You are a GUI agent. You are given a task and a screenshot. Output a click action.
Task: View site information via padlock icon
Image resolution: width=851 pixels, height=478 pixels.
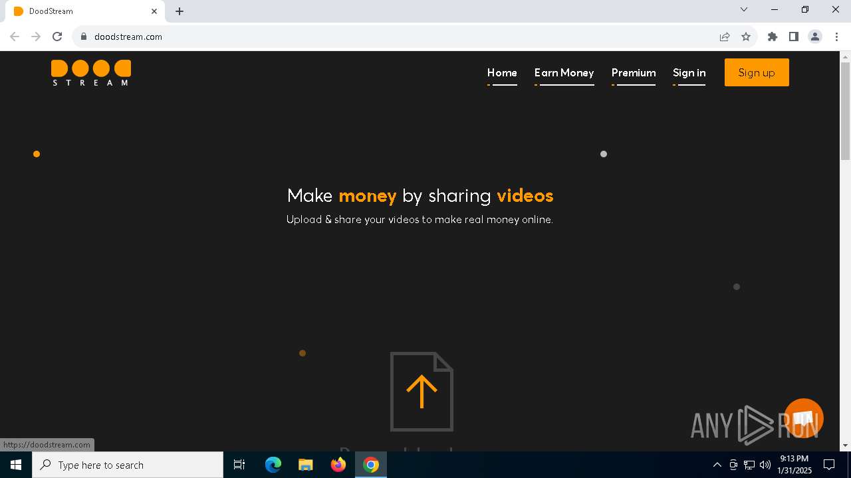click(x=83, y=37)
